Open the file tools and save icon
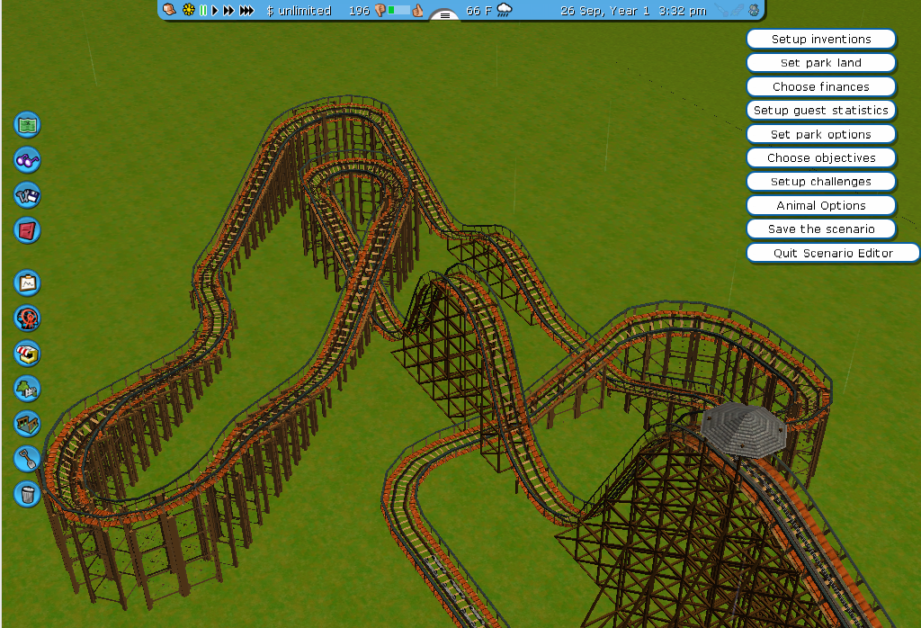The height and width of the screenshot is (628, 921). point(28,195)
